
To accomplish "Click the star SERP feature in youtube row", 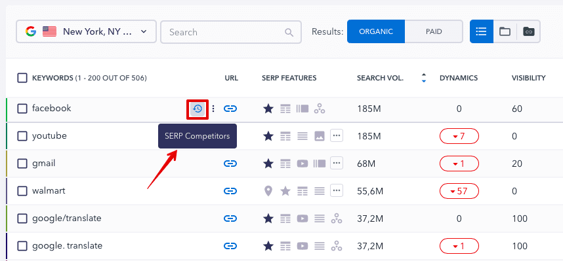I will 268,135.
